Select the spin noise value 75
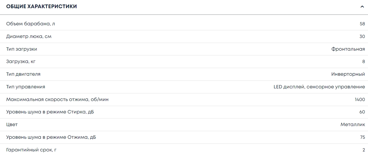368x153 pixels. pyautogui.click(x=362, y=137)
